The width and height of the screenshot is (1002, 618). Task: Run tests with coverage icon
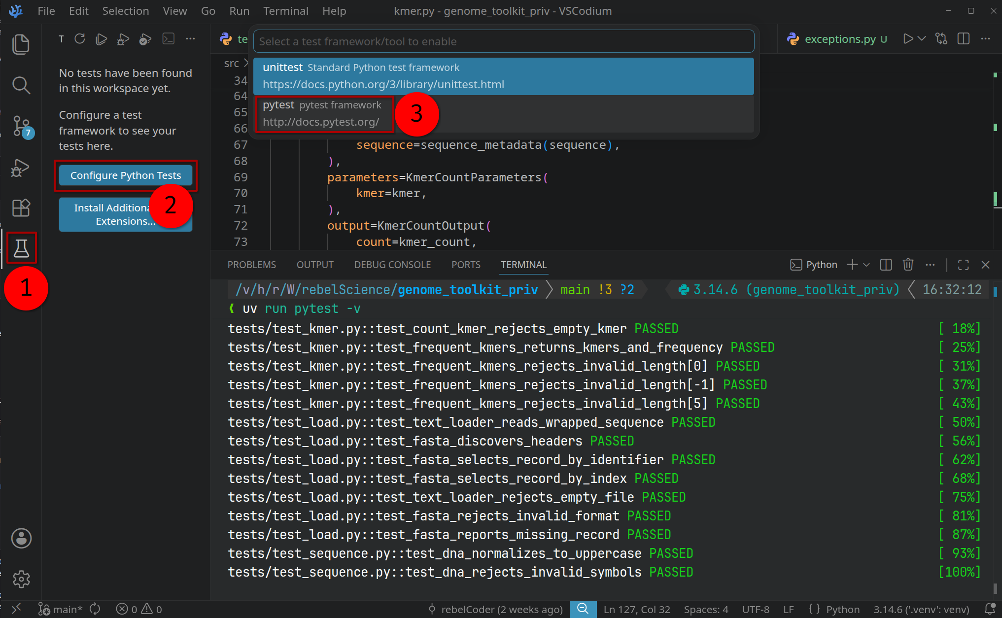point(145,39)
